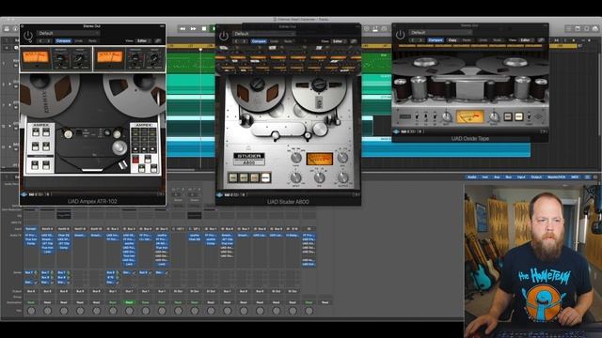Open the View Editor dropdown in the Oxide Tape window
This screenshot has width=602, height=338.
[526, 39]
